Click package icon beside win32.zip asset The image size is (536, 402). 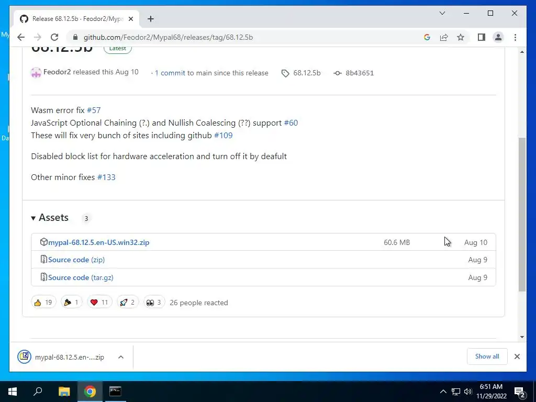[x=44, y=242]
